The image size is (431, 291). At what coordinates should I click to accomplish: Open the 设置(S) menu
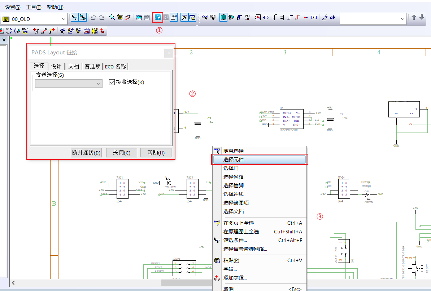point(13,8)
